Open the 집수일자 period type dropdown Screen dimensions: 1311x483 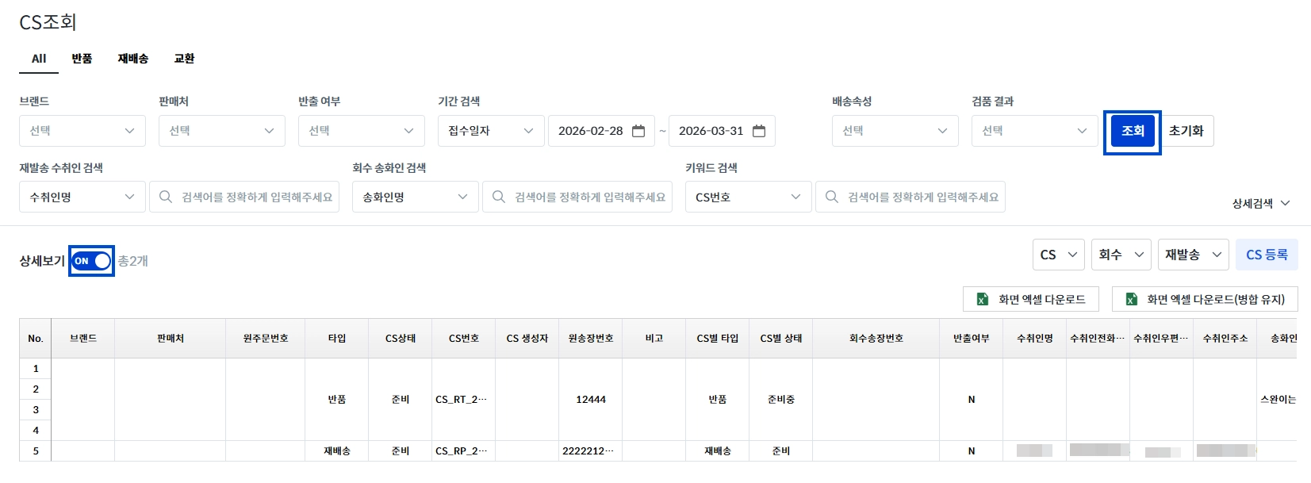click(x=490, y=131)
